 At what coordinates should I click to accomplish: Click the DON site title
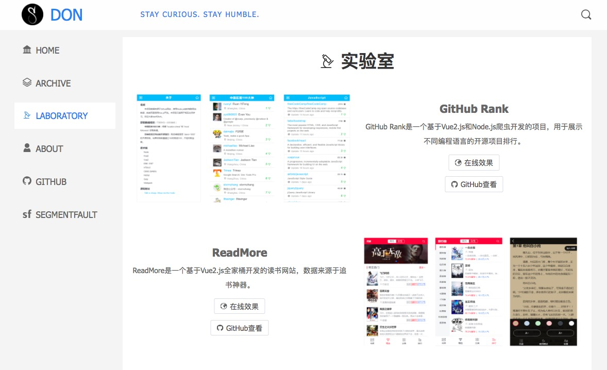click(66, 15)
